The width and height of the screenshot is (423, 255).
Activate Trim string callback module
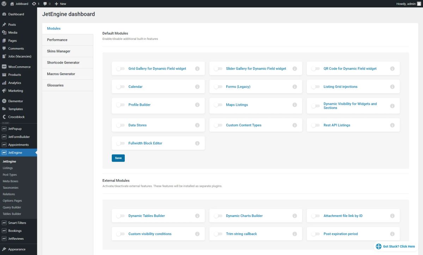coord(218,234)
